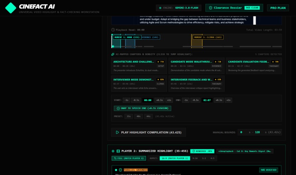296x175 pixels.
Task: Click the 98% VERIFIED badge
Action: pyautogui.click(x=268, y=170)
